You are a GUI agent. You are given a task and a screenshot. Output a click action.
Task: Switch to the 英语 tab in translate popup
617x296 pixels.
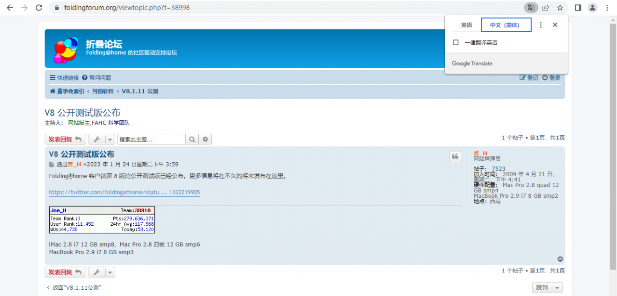(466, 25)
